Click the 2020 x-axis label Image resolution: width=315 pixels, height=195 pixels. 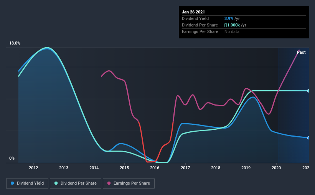click(276, 168)
